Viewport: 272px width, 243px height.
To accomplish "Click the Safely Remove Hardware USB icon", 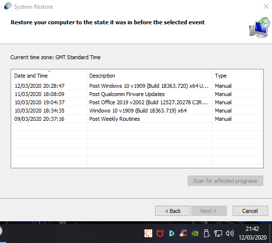I will (x=207, y=233).
